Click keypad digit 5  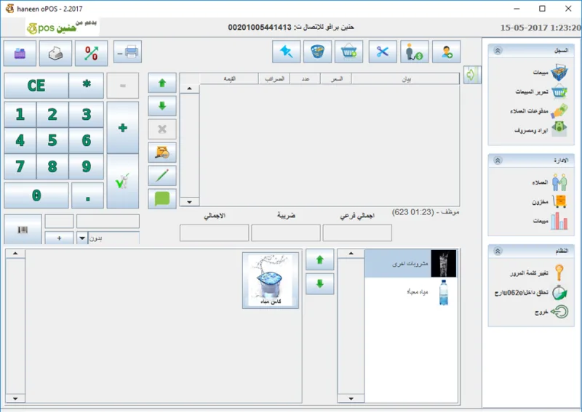[52, 140]
